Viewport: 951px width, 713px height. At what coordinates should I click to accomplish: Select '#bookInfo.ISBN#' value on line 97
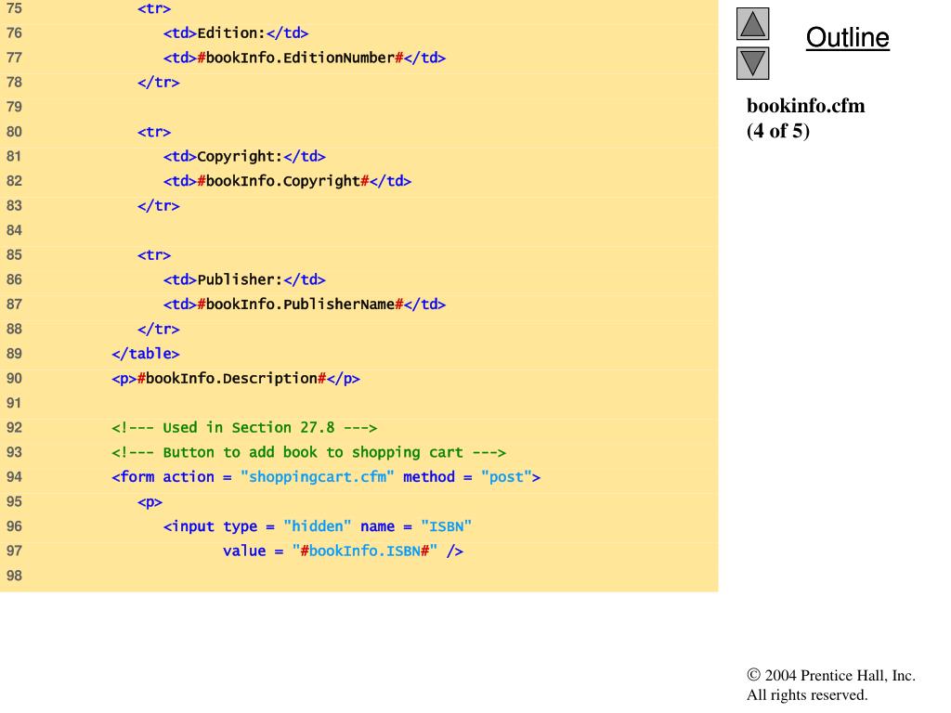[x=364, y=551]
